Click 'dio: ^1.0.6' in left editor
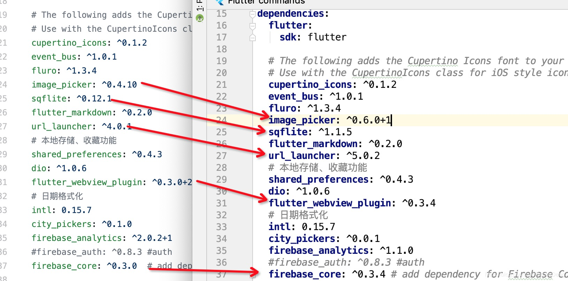The width and height of the screenshot is (568, 281). coord(59,168)
